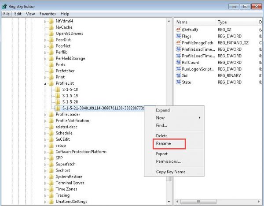Open the View menu
This screenshot has width=264, height=206.
point(30,14)
